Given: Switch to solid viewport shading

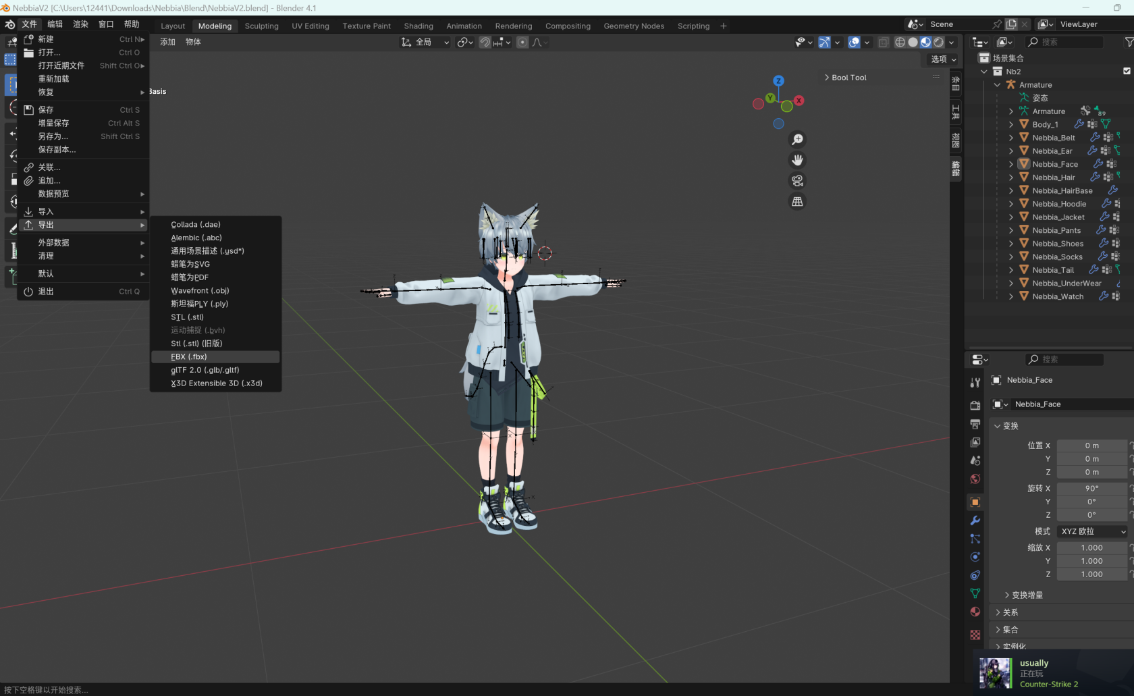Looking at the screenshot, I should pyautogui.click(x=913, y=42).
